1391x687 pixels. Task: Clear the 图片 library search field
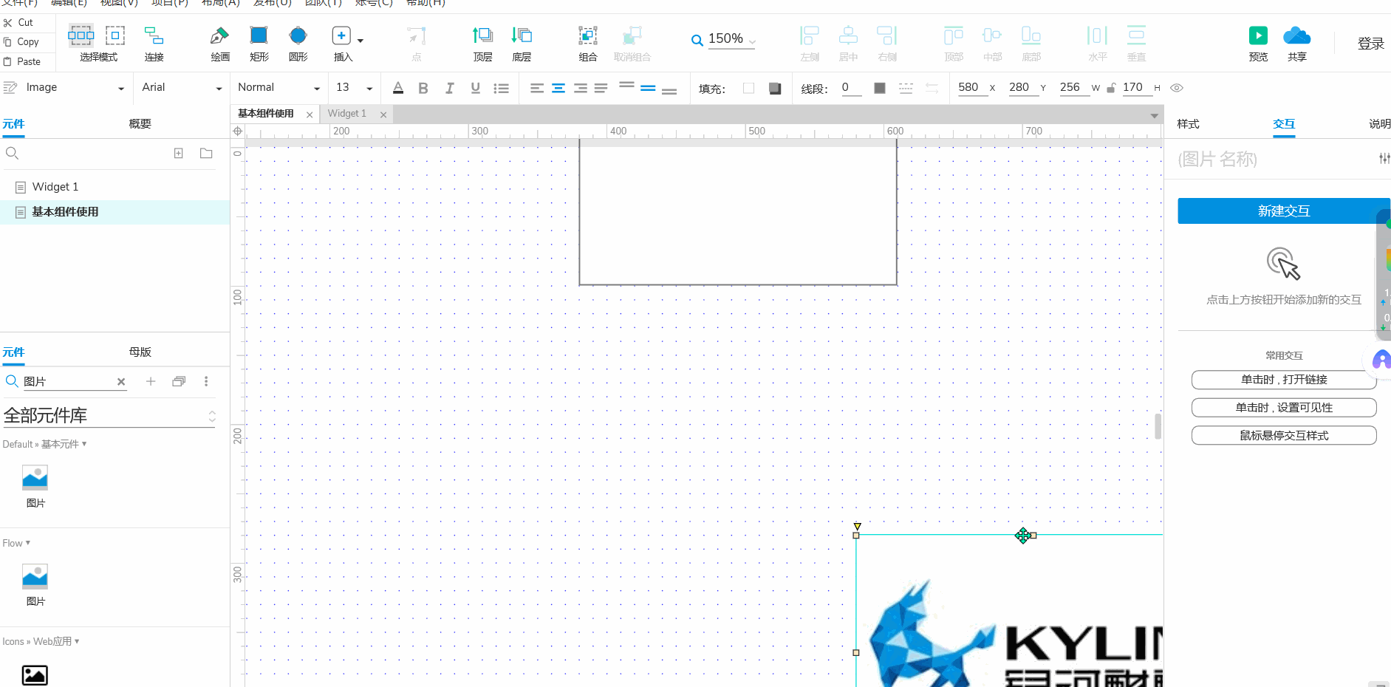pos(121,382)
